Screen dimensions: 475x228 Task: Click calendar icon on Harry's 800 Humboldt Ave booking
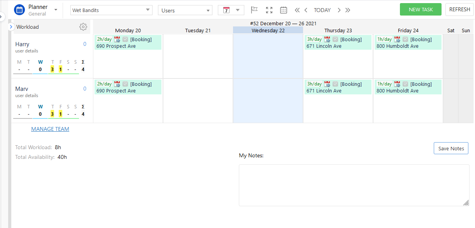point(397,39)
